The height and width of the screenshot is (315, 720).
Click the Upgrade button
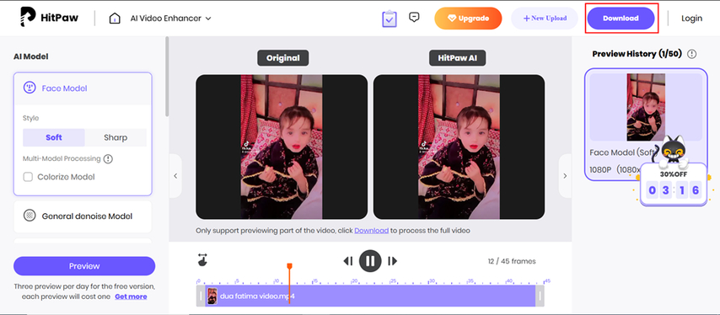coord(468,19)
